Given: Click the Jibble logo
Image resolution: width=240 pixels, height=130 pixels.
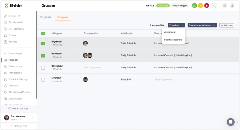Looking at the screenshot, I should (13, 6).
